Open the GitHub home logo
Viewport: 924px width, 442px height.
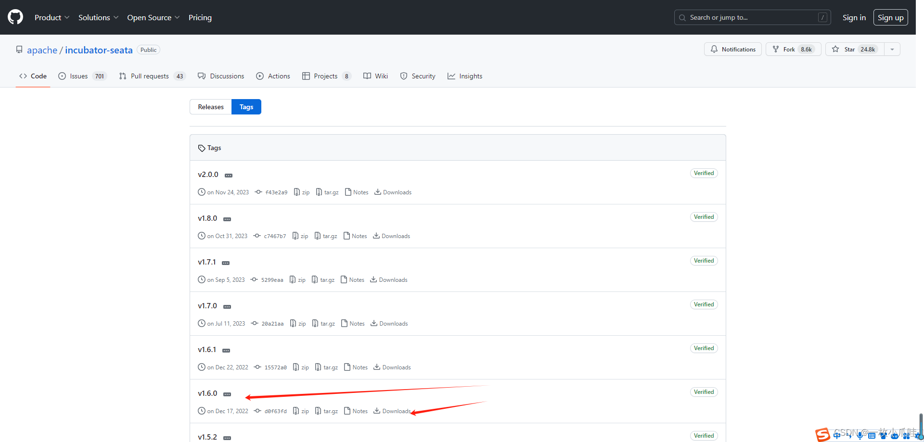coord(15,17)
